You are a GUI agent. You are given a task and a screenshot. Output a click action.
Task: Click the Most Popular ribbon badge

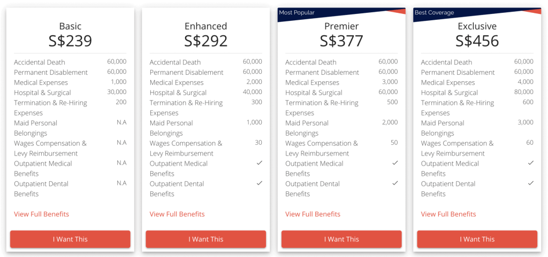(x=296, y=13)
